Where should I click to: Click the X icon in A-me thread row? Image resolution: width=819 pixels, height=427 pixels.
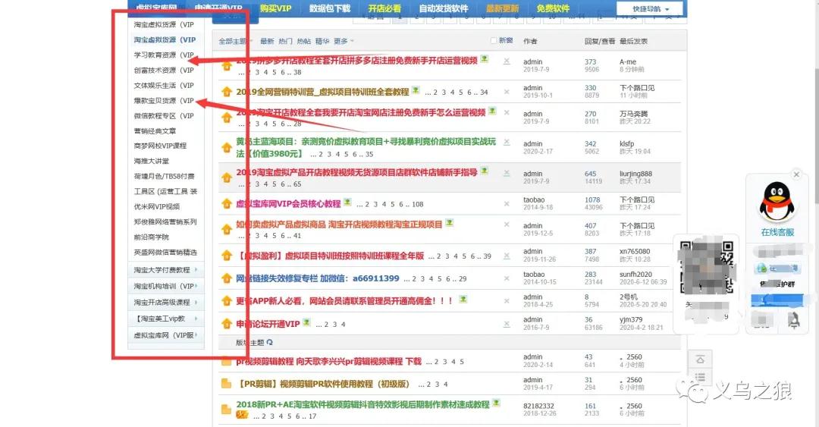click(x=507, y=63)
